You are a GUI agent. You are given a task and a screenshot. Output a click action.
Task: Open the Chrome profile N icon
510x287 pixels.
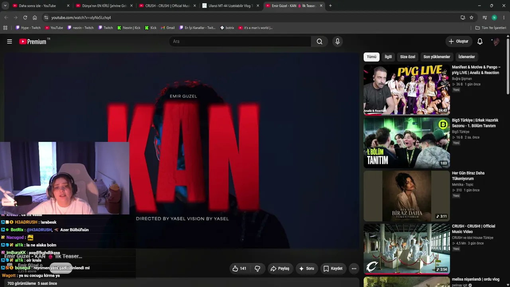[x=494, y=18]
